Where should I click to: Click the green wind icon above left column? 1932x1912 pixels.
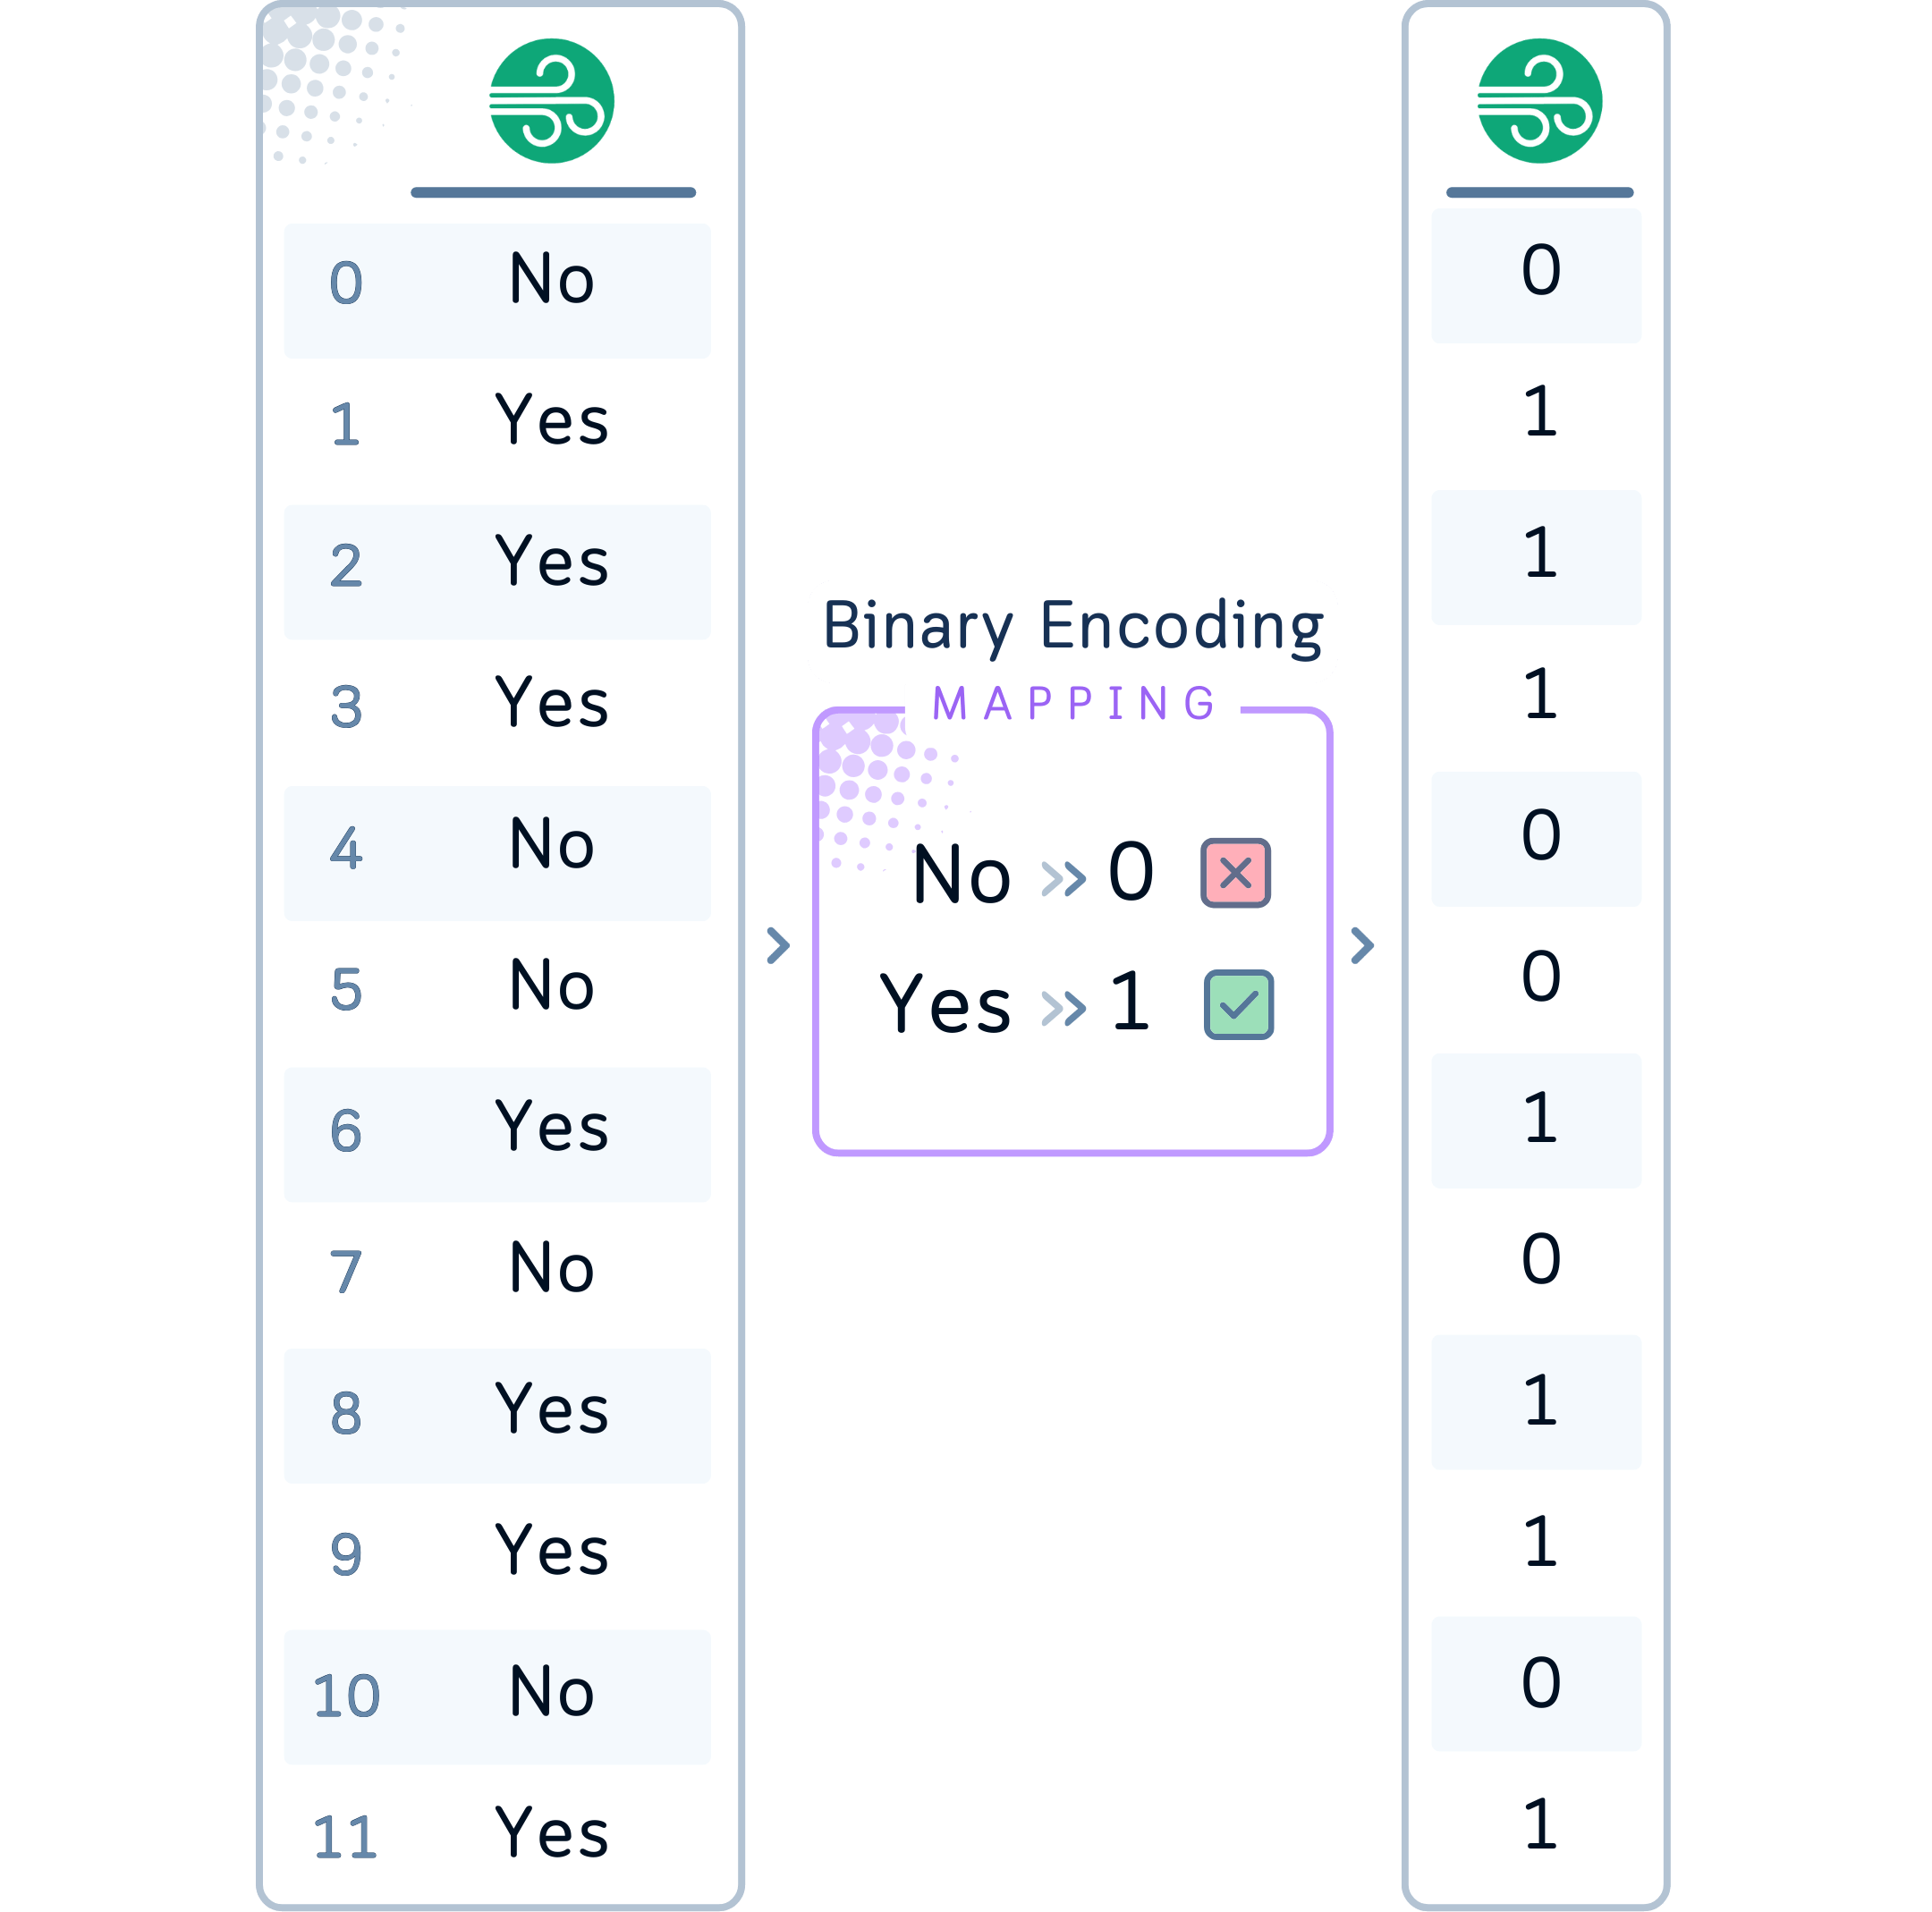coord(551,101)
